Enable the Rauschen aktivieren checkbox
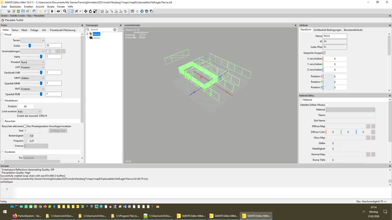The height and width of the screenshot is (220, 392). pyautogui.click(x=24, y=127)
